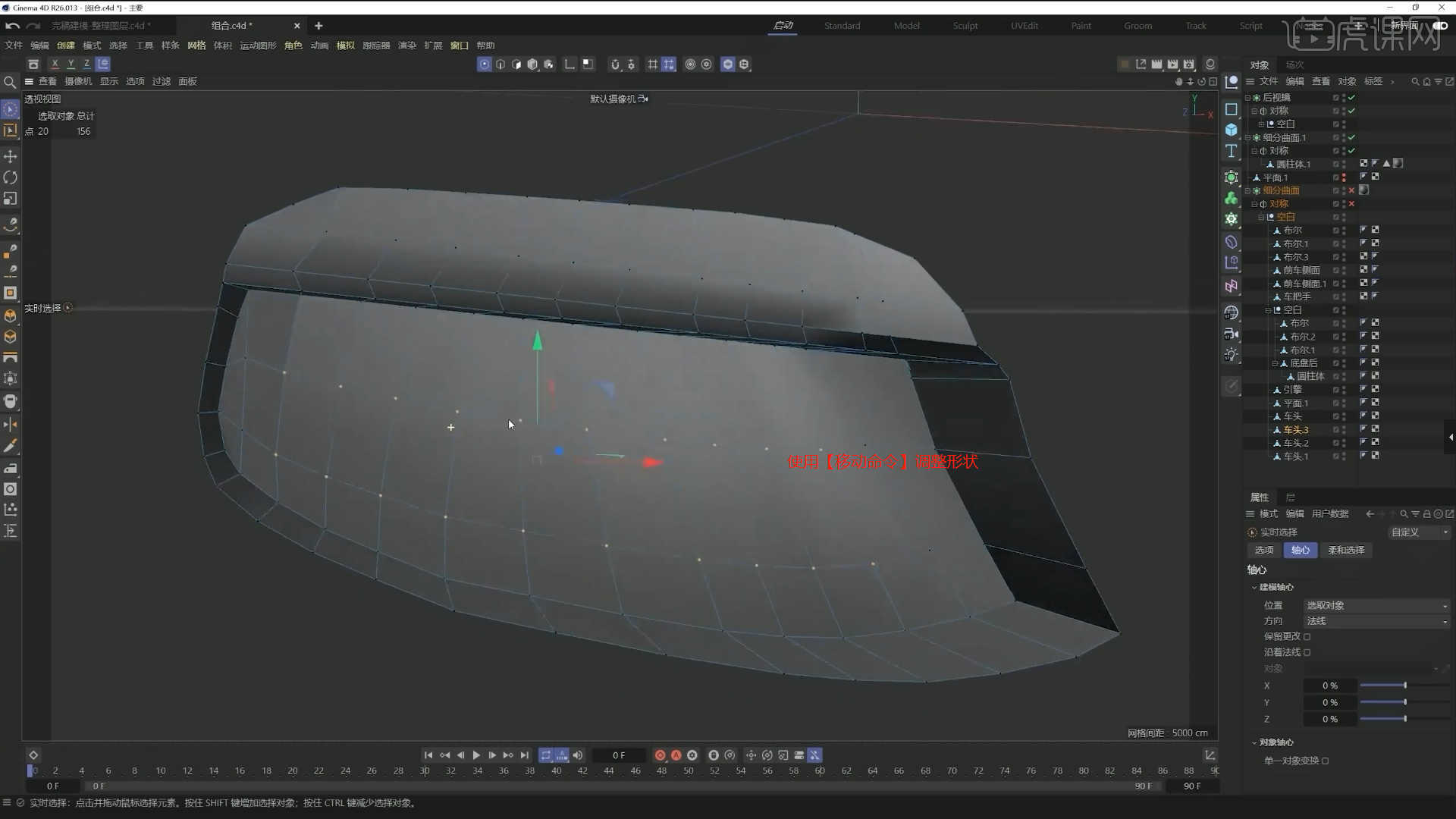Select the 引擎 object in tree
The width and height of the screenshot is (1456, 819).
click(1292, 390)
